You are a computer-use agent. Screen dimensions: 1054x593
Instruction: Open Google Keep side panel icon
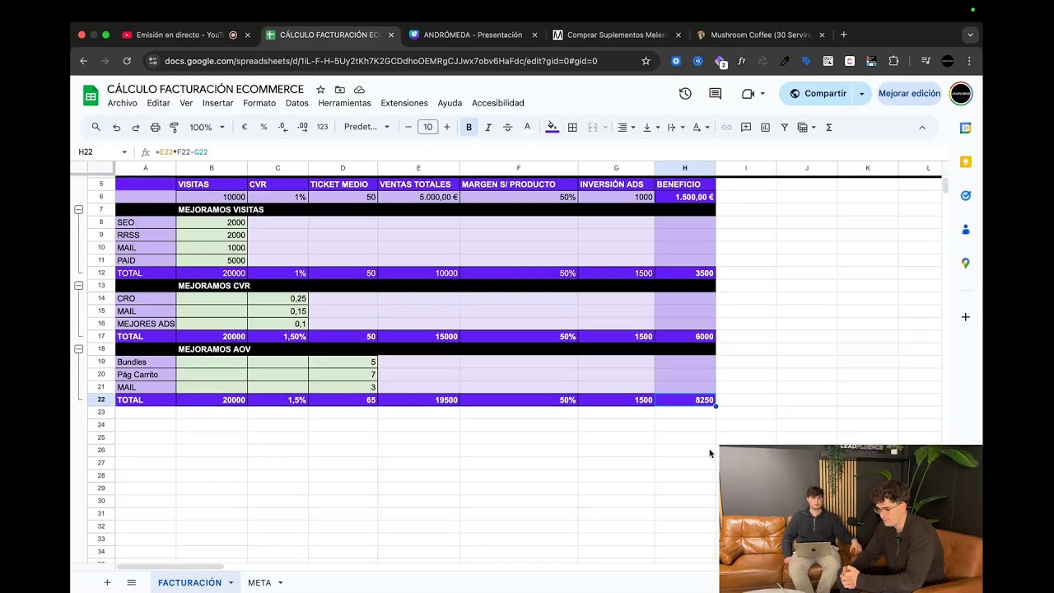[966, 161]
